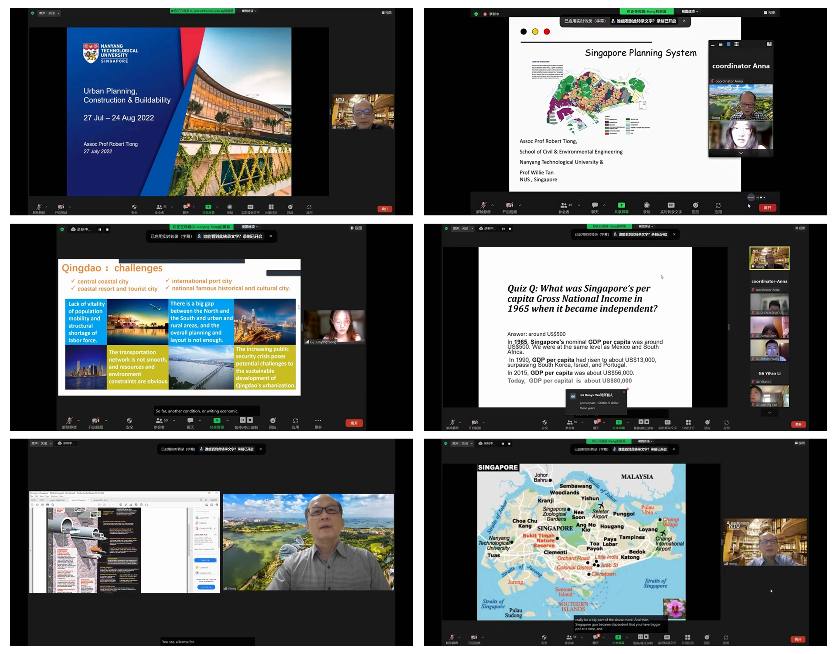Expand view options dropdown above Singapore map

(646, 441)
